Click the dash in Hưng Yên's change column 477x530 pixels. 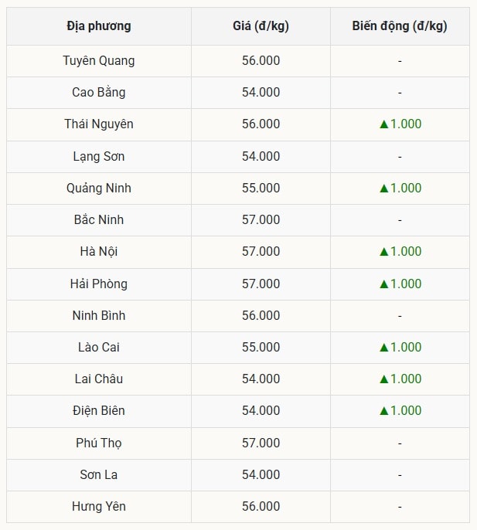pos(400,507)
